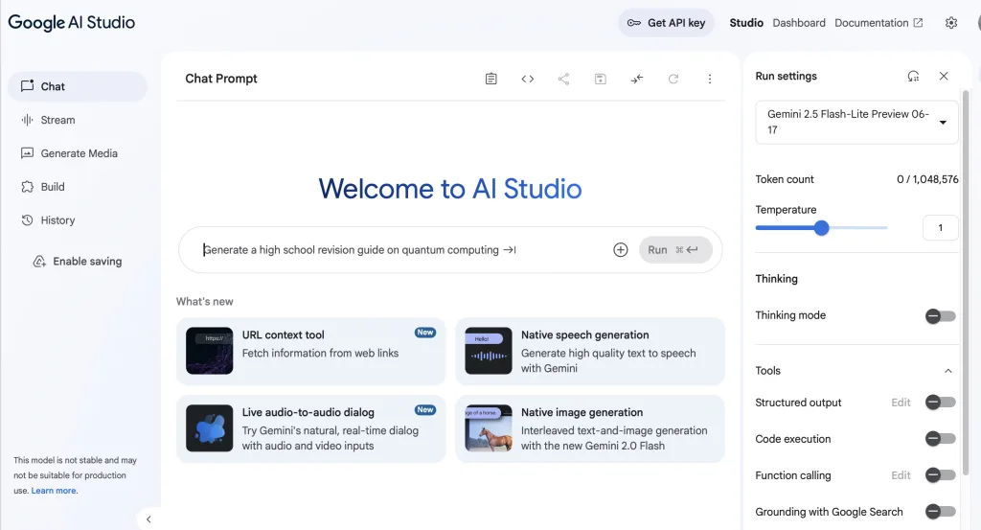Click the share prompt icon
Viewport: 981px width, 530px height.
pos(563,79)
